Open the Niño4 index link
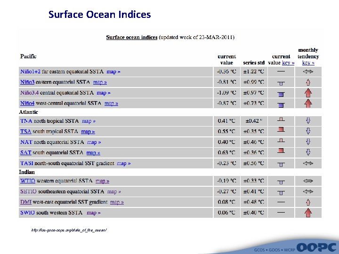This screenshot has height=254, width=339. 27,103
